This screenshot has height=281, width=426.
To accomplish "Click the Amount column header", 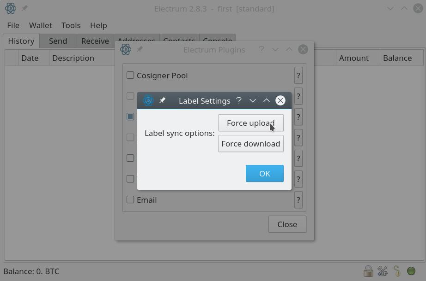I will (358, 58).
